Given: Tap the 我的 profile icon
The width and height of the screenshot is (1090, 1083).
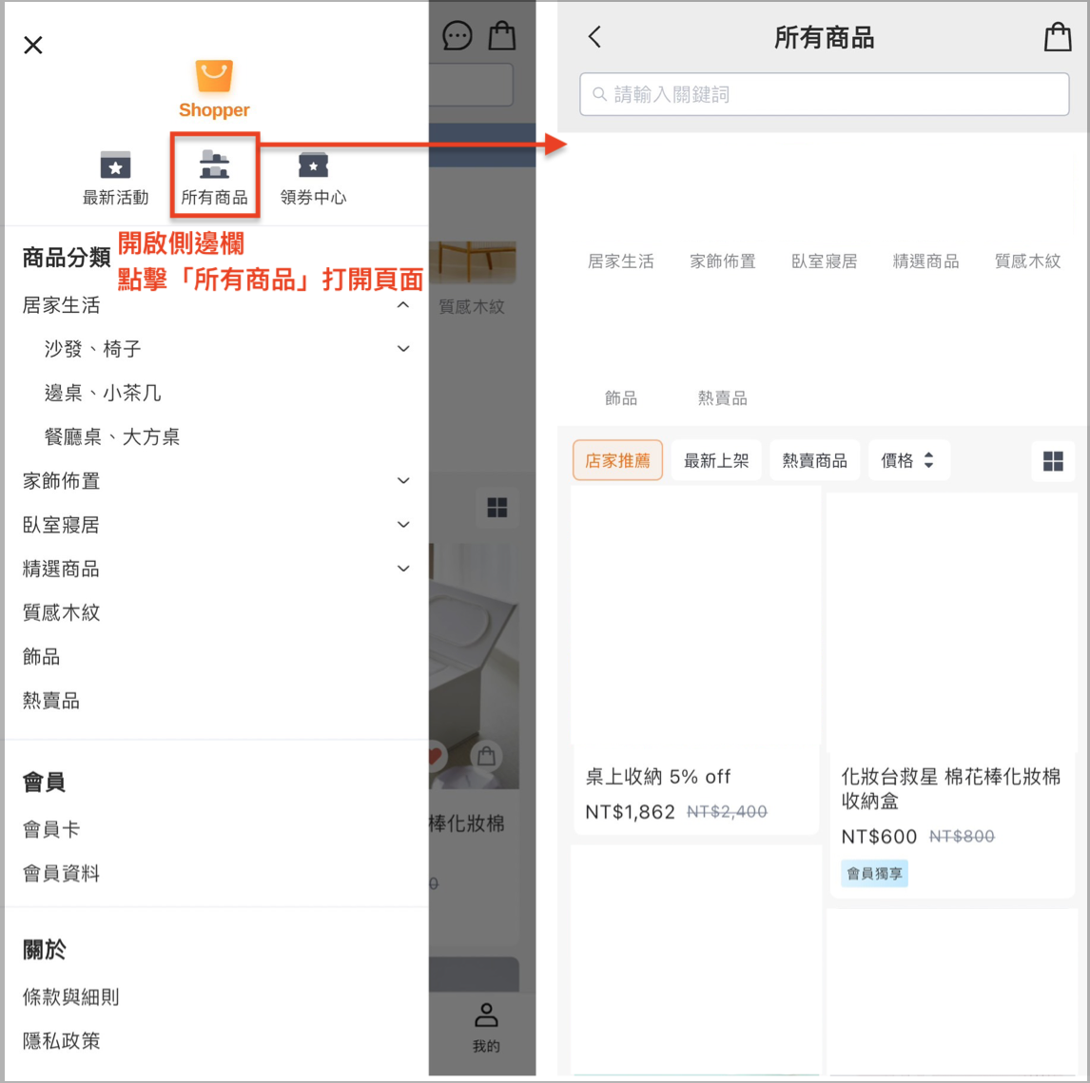Looking at the screenshot, I should tap(486, 1028).
